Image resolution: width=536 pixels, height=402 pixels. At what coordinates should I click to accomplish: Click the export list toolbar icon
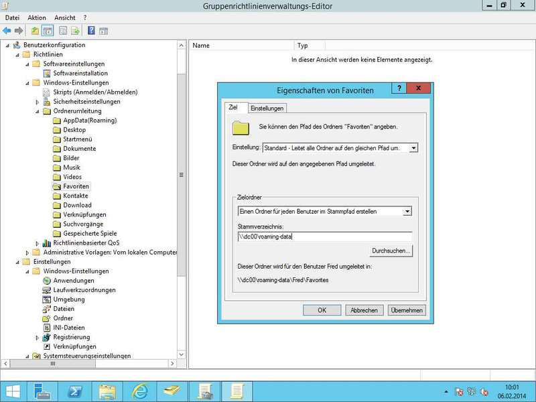(x=75, y=31)
